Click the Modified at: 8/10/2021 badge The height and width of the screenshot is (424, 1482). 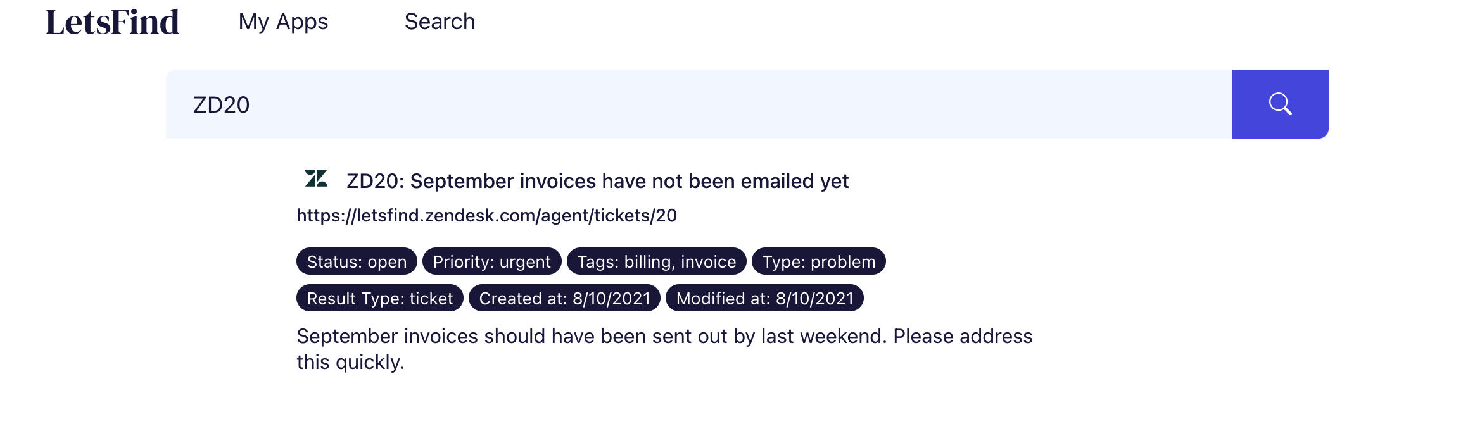point(764,298)
